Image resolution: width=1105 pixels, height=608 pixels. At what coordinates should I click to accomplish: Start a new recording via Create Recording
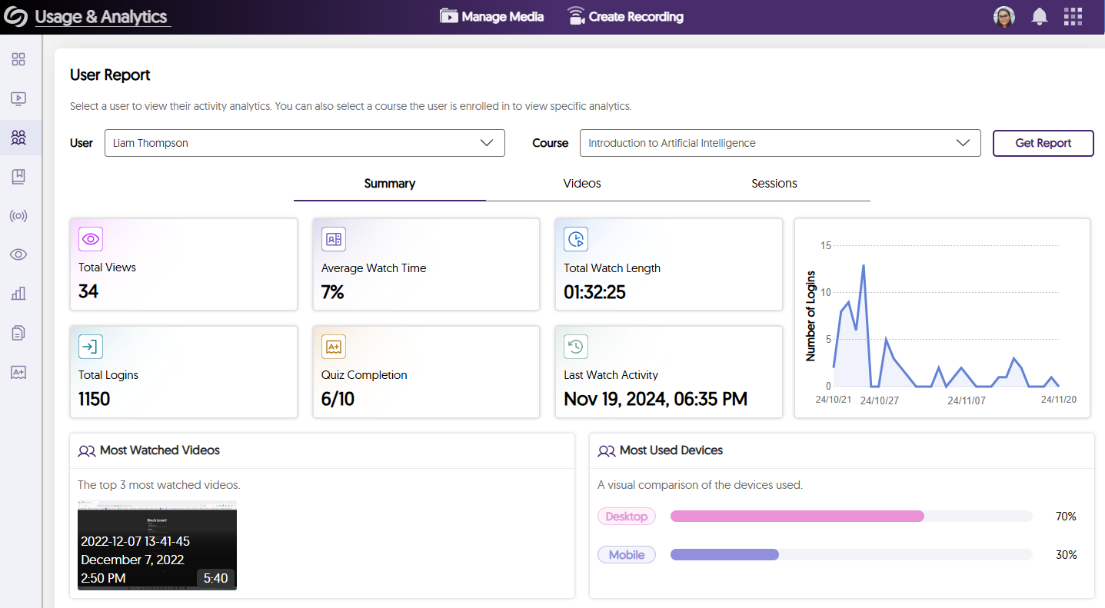coord(625,15)
